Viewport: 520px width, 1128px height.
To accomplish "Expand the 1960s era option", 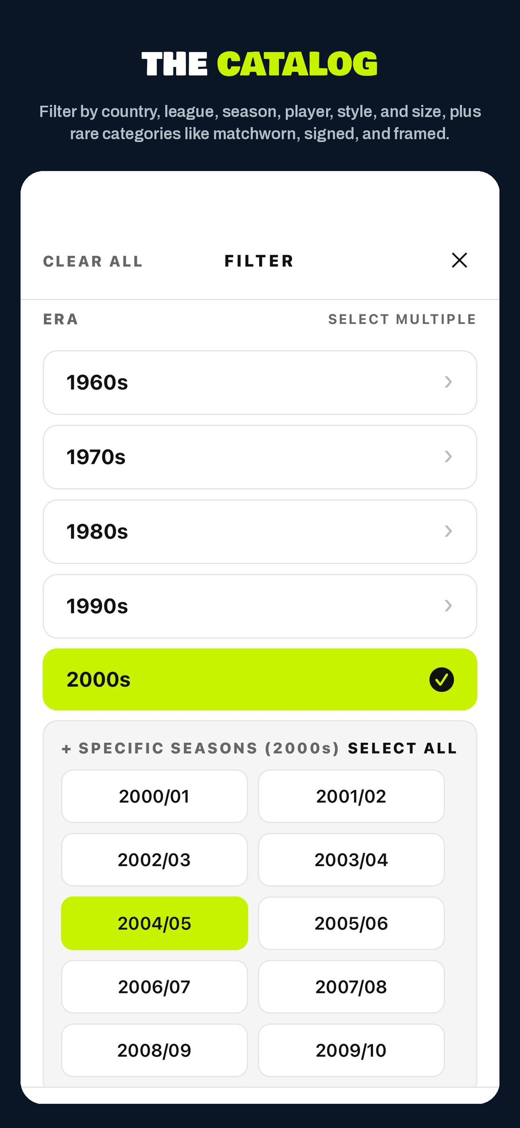I will (x=260, y=382).
